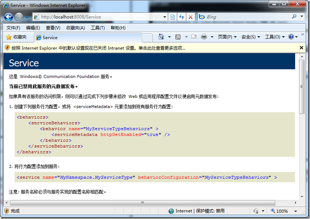Image resolution: width=310 pixels, height=219 pixels.
Task: Expand the status bar security dropdown arrow
Action: pos(263,211)
